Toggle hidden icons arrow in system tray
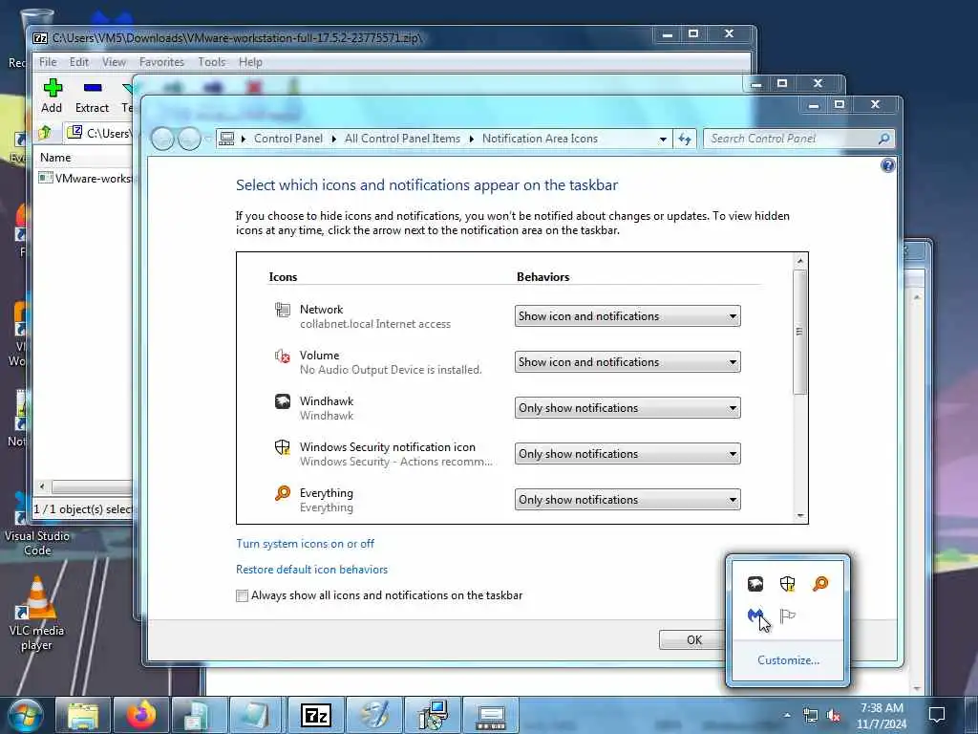The image size is (978, 734). (x=787, y=715)
